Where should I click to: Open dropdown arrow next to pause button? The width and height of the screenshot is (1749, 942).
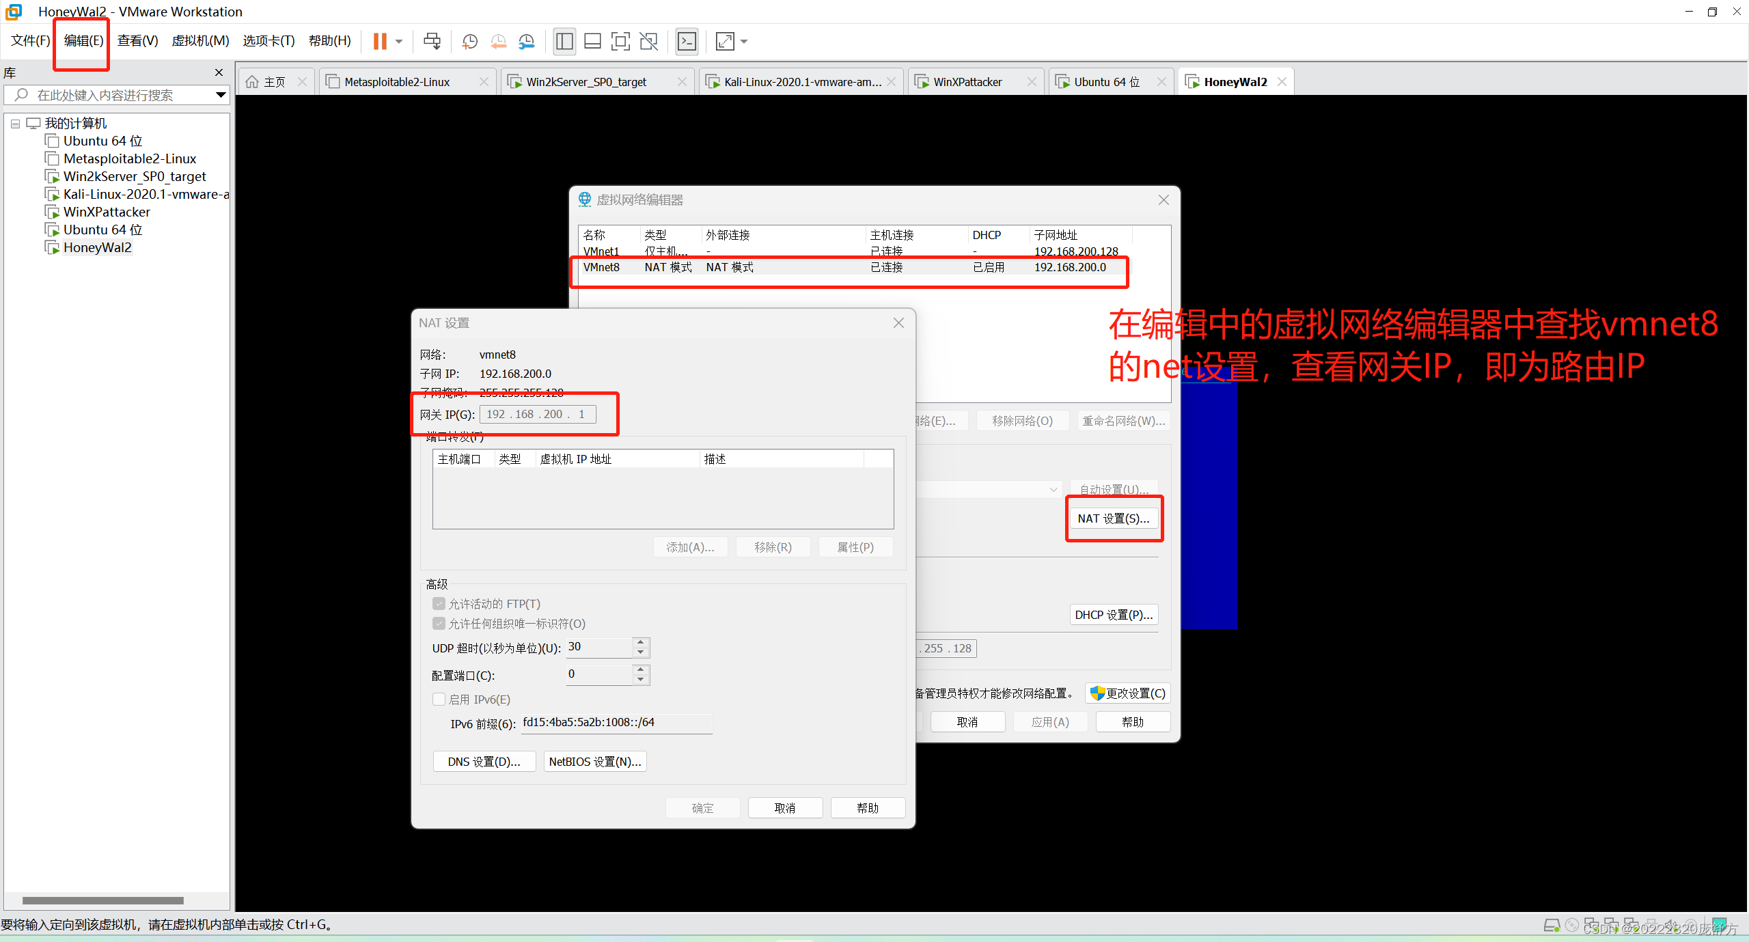[x=399, y=41]
